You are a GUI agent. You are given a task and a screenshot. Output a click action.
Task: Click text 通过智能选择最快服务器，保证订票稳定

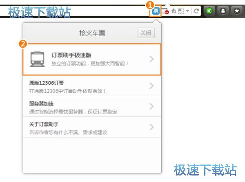point(73,112)
